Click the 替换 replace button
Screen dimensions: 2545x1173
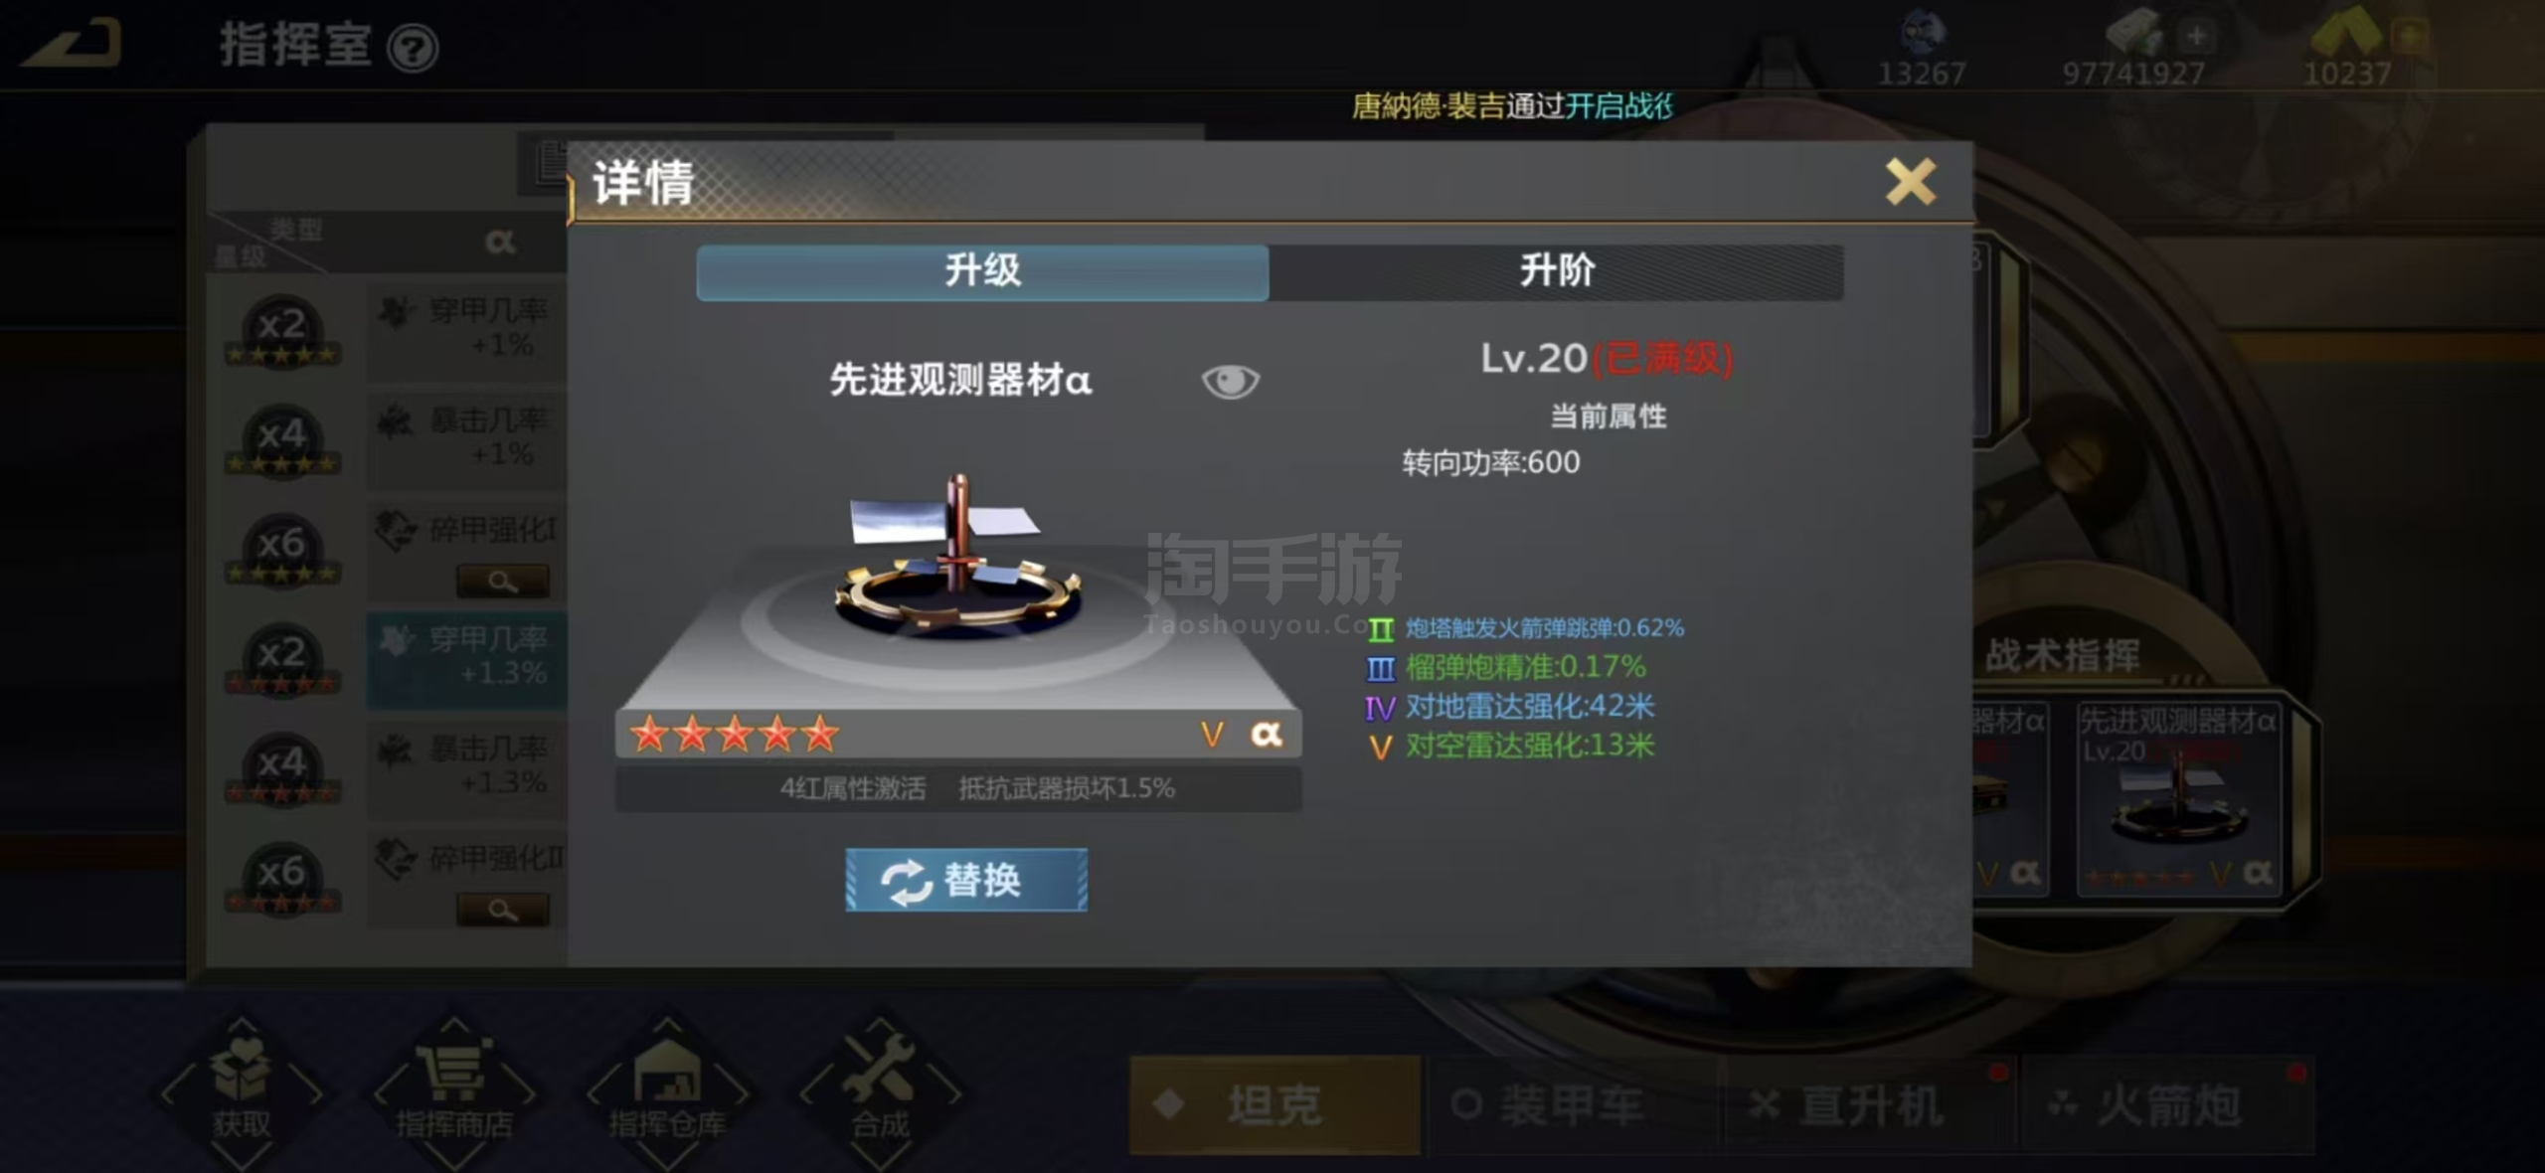[x=966, y=880]
